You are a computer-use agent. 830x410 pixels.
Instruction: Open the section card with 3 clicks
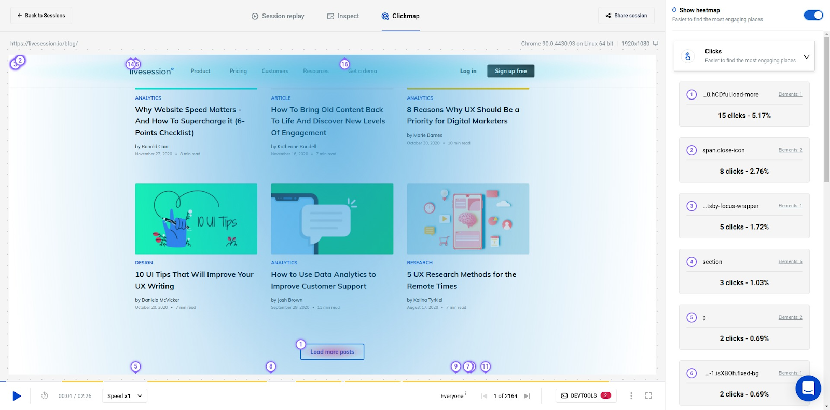pos(744,272)
